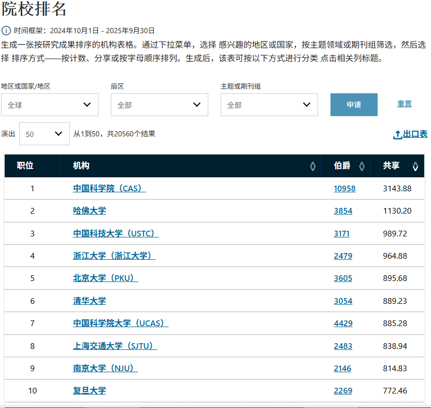The image size is (431, 408).
Task: Click count link 3054
Action: click(x=343, y=301)
